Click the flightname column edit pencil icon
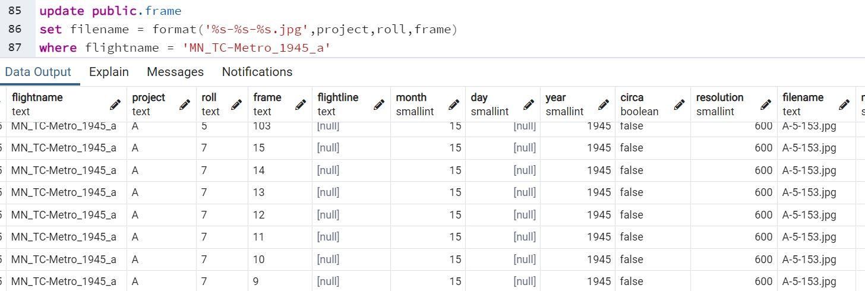 pyautogui.click(x=115, y=105)
